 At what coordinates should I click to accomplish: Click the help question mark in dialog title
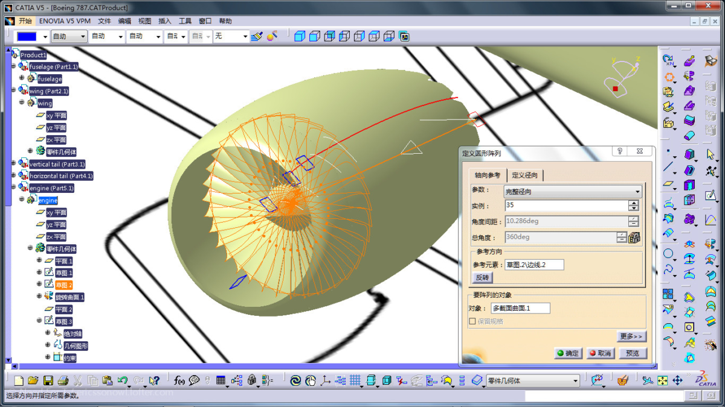point(620,151)
